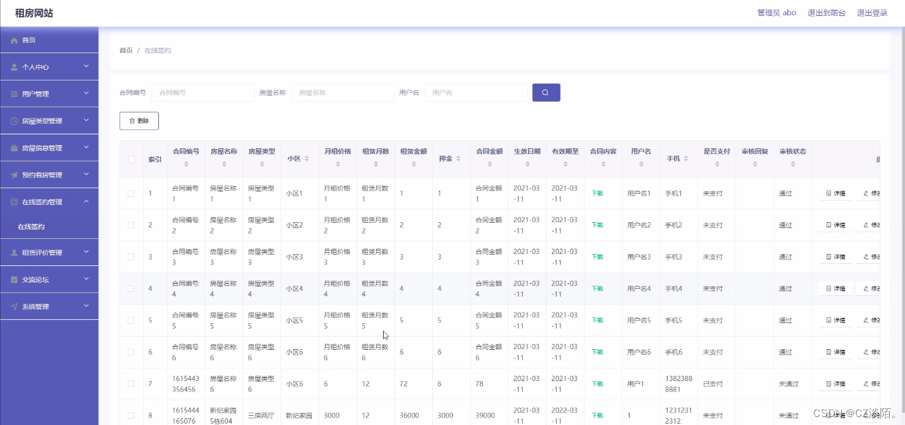Viewport: 905px width, 425px height.
Task: Focus the 合同编号 search field
Action: click(203, 92)
